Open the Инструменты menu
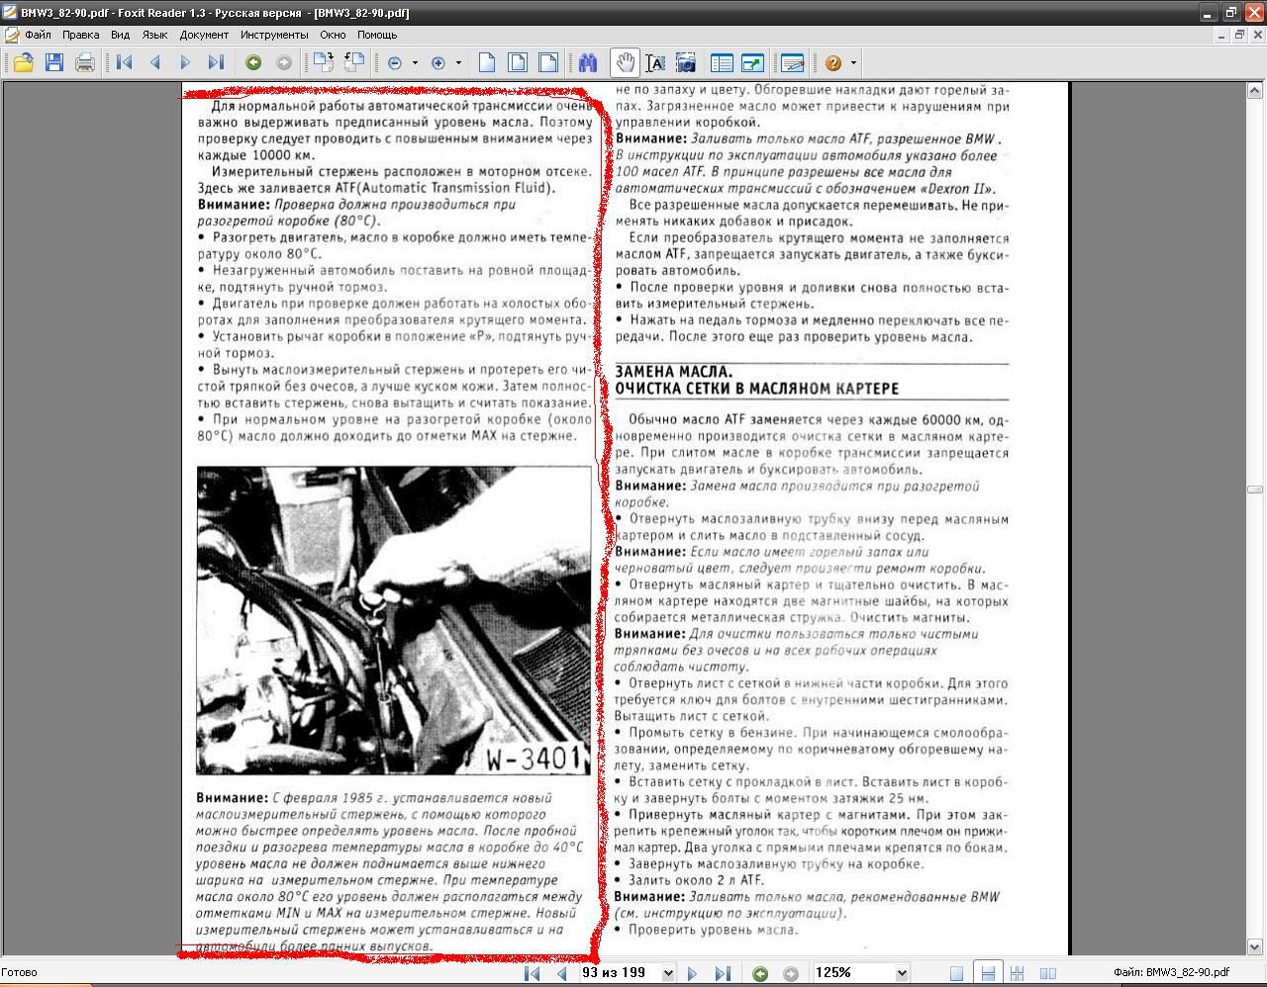The height and width of the screenshot is (987, 1267). (x=274, y=35)
